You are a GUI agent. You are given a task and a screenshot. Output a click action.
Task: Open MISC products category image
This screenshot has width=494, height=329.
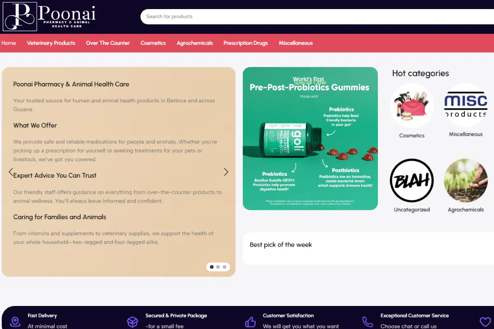pos(466,105)
